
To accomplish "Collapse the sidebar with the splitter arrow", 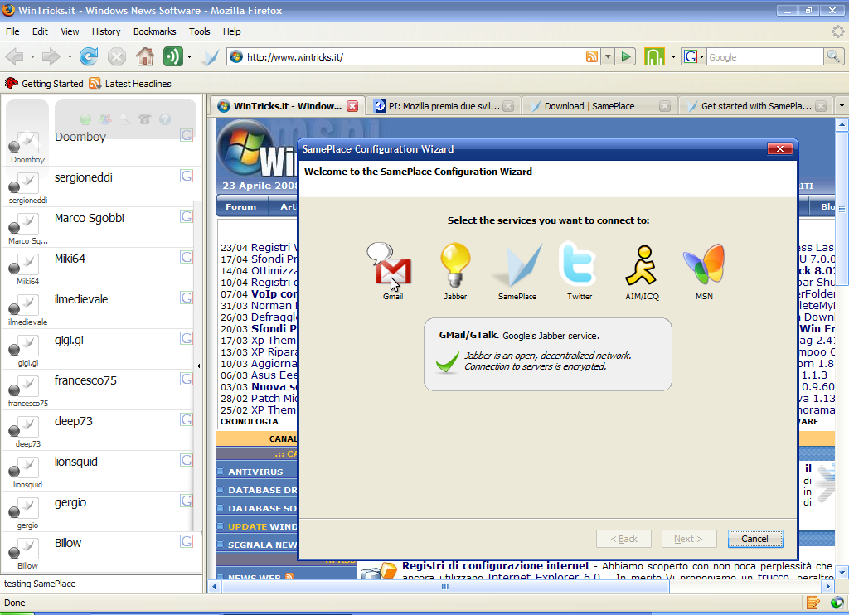I will pos(199,366).
